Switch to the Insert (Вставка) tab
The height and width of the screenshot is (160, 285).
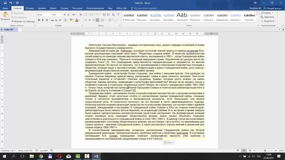(x=30, y=8)
